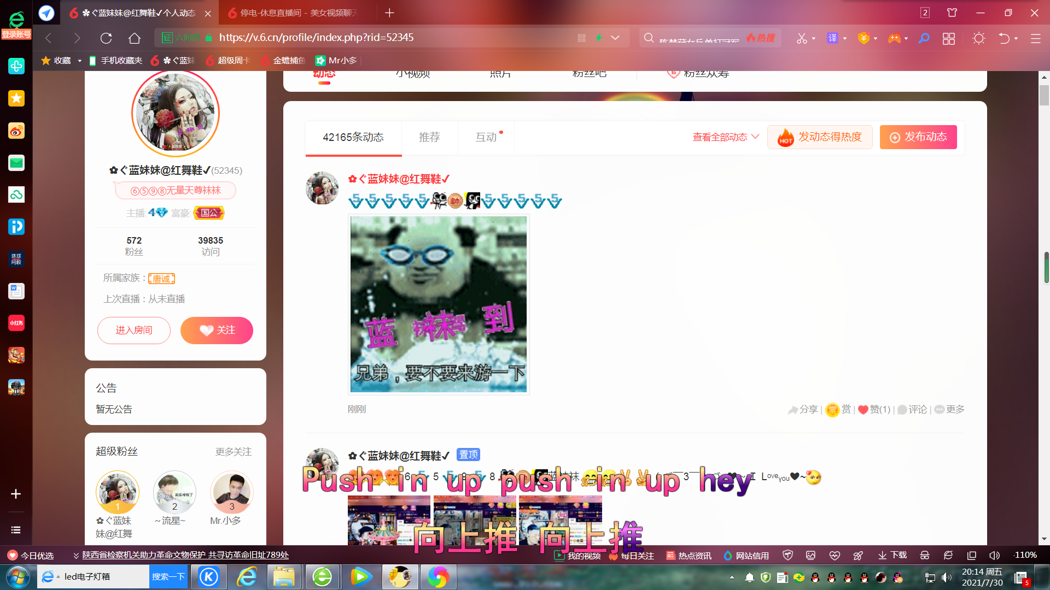Open the 粉丝吧 profile tab
The image size is (1050, 590).
tap(589, 74)
